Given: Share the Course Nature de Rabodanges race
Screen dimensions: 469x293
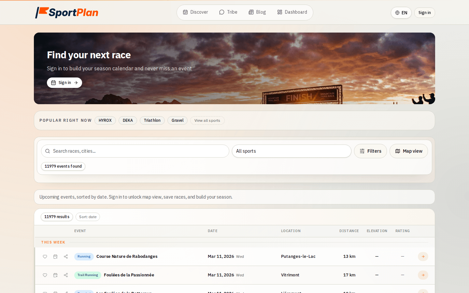Looking at the screenshot, I should [66, 257].
